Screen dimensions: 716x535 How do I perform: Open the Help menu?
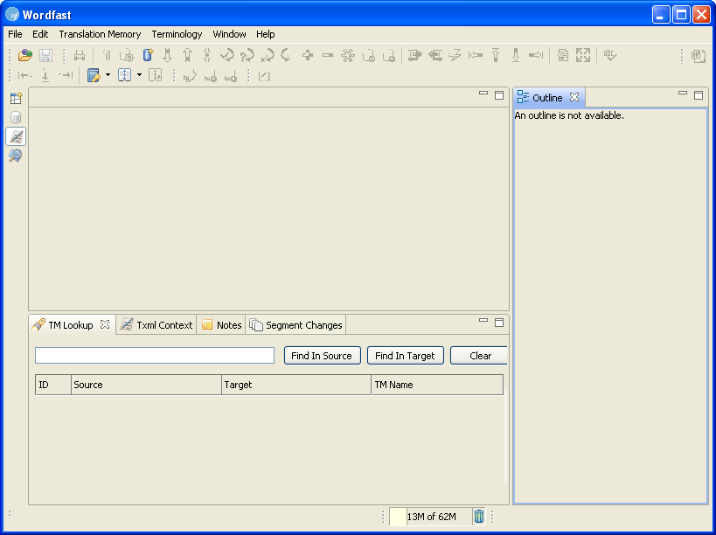(265, 34)
